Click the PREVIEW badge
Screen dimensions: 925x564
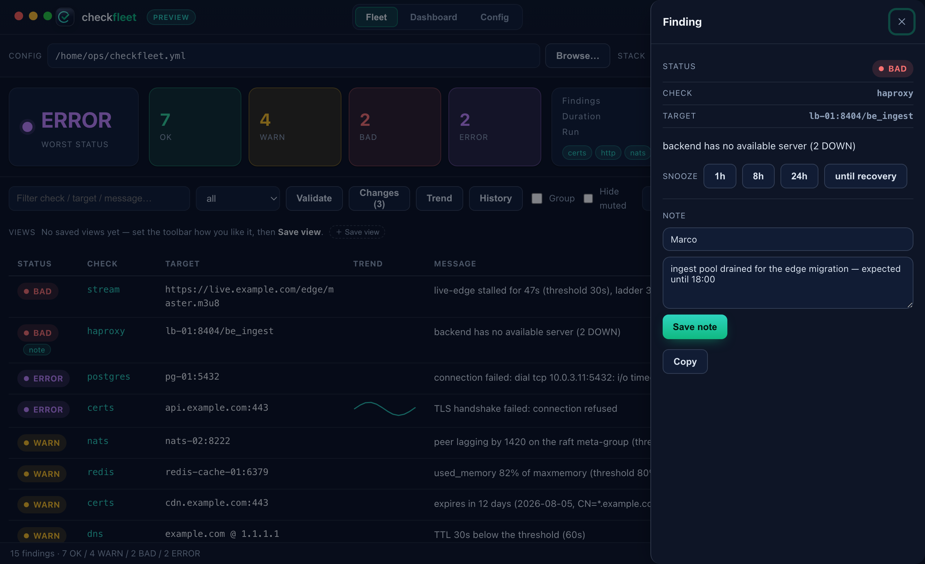(171, 17)
